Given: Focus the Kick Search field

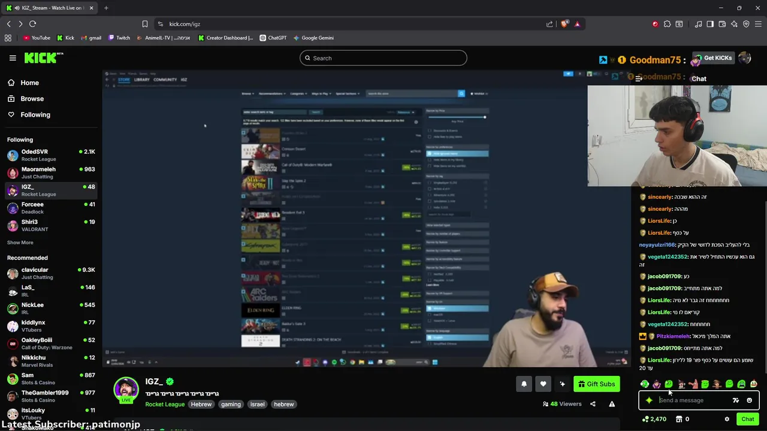Looking at the screenshot, I should (383, 58).
